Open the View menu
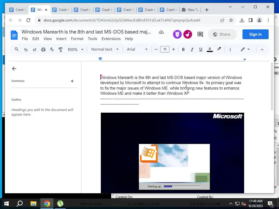The height and width of the screenshot is (209, 279). [48, 39]
